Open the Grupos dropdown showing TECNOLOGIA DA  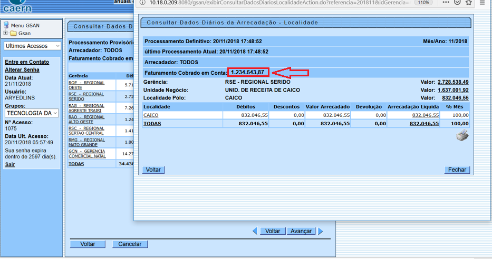tap(32, 113)
